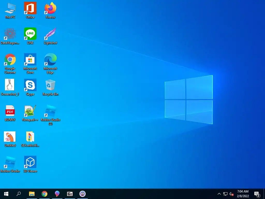
Task: Select the Notepad++ desktop shortcut
Action: click(x=30, y=113)
